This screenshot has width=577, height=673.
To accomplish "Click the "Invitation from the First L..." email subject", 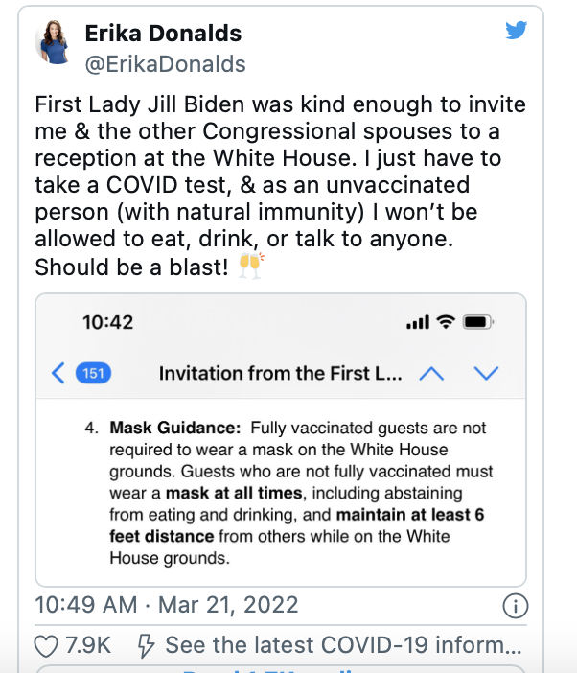I will 281,373.
